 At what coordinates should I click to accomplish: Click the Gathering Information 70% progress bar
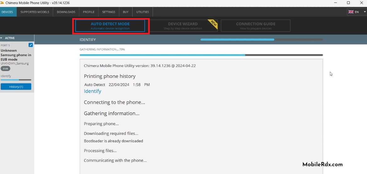tap(201, 55)
